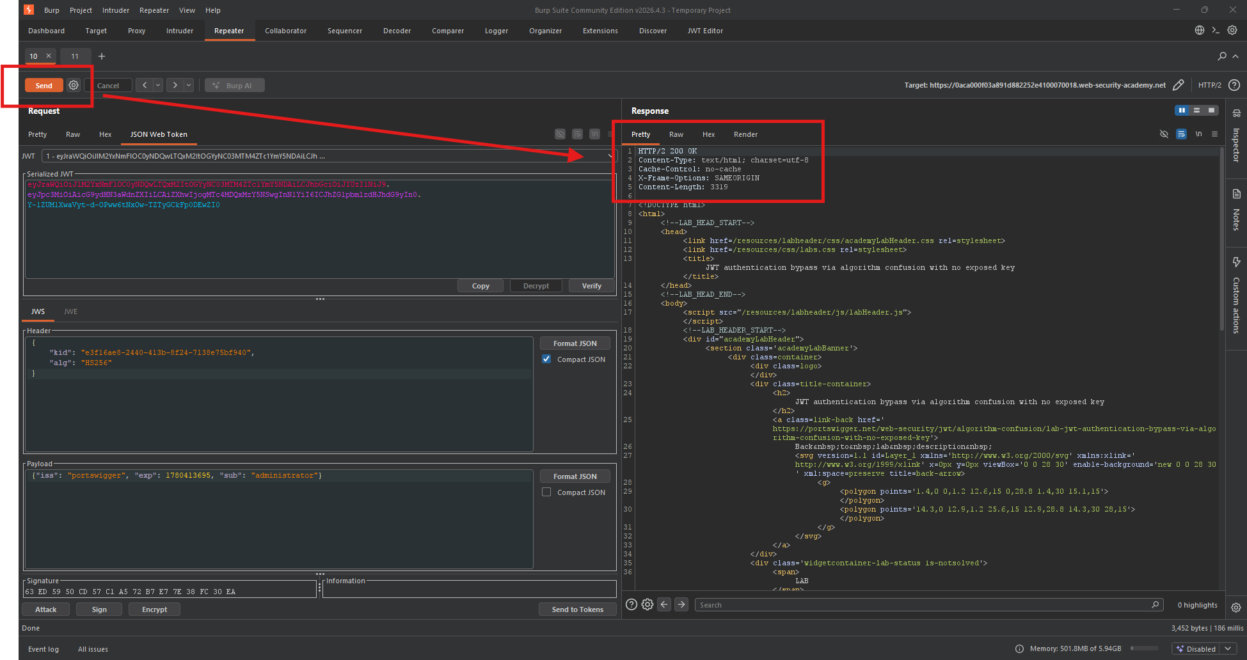
Task: Add a new Repeater tab
Action: [x=102, y=56]
